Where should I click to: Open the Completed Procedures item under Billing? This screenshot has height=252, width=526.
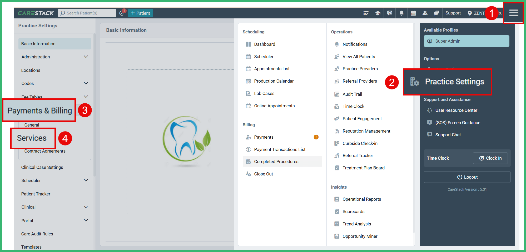point(276,161)
